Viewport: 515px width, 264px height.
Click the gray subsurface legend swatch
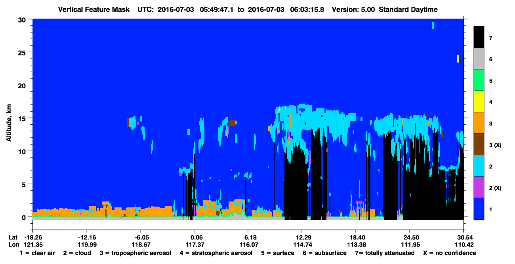[x=479, y=59]
